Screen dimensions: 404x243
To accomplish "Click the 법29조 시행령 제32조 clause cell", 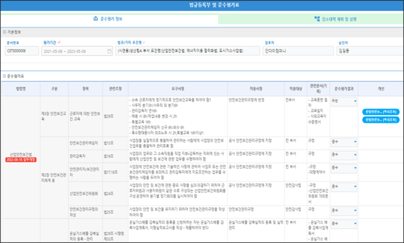I will (x=115, y=230).
